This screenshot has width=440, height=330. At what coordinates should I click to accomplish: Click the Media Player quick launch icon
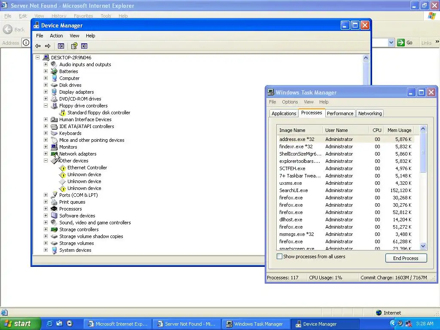[70, 324]
